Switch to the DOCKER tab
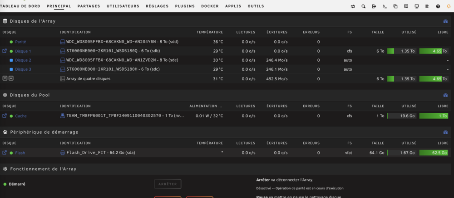Image resolution: width=454 pixels, height=198 pixels. (x=210, y=6)
